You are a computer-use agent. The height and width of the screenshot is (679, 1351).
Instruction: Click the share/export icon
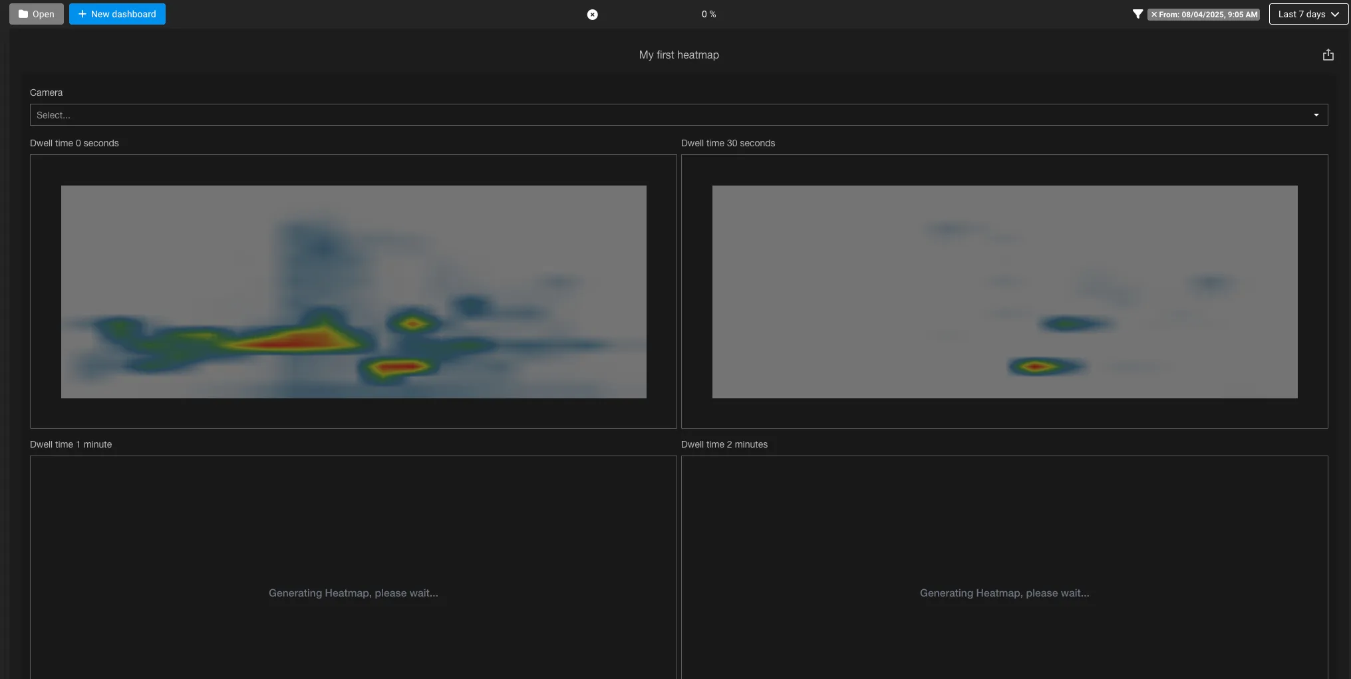point(1328,55)
